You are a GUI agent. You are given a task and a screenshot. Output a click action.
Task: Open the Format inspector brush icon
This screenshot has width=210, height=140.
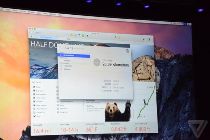(144, 39)
